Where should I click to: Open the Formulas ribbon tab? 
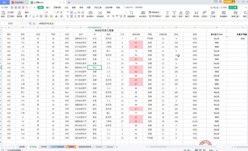(67, 7)
